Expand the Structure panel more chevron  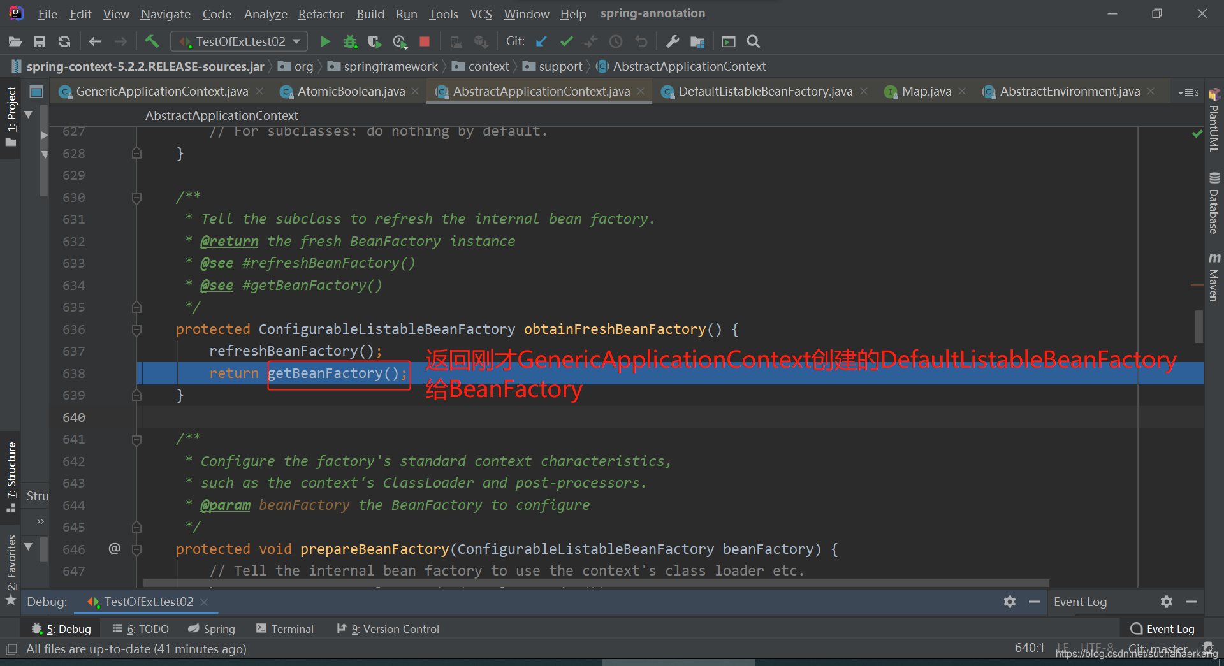pyautogui.click(x=41, y=521)
